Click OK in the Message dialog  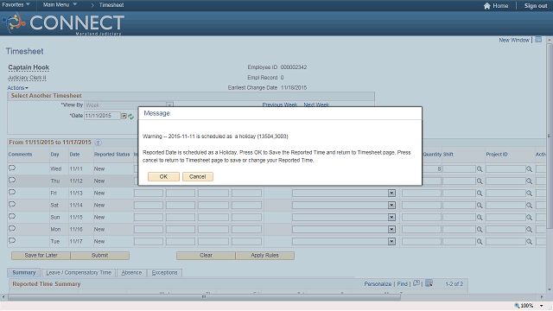pos(163,176)
